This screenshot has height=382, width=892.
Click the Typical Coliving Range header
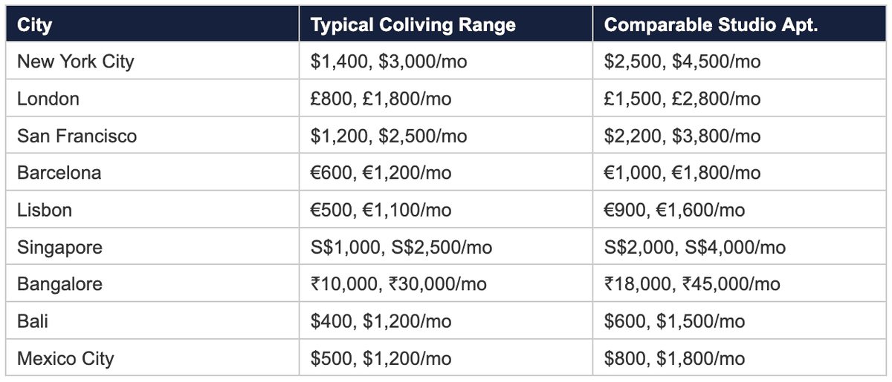[413, 25]
